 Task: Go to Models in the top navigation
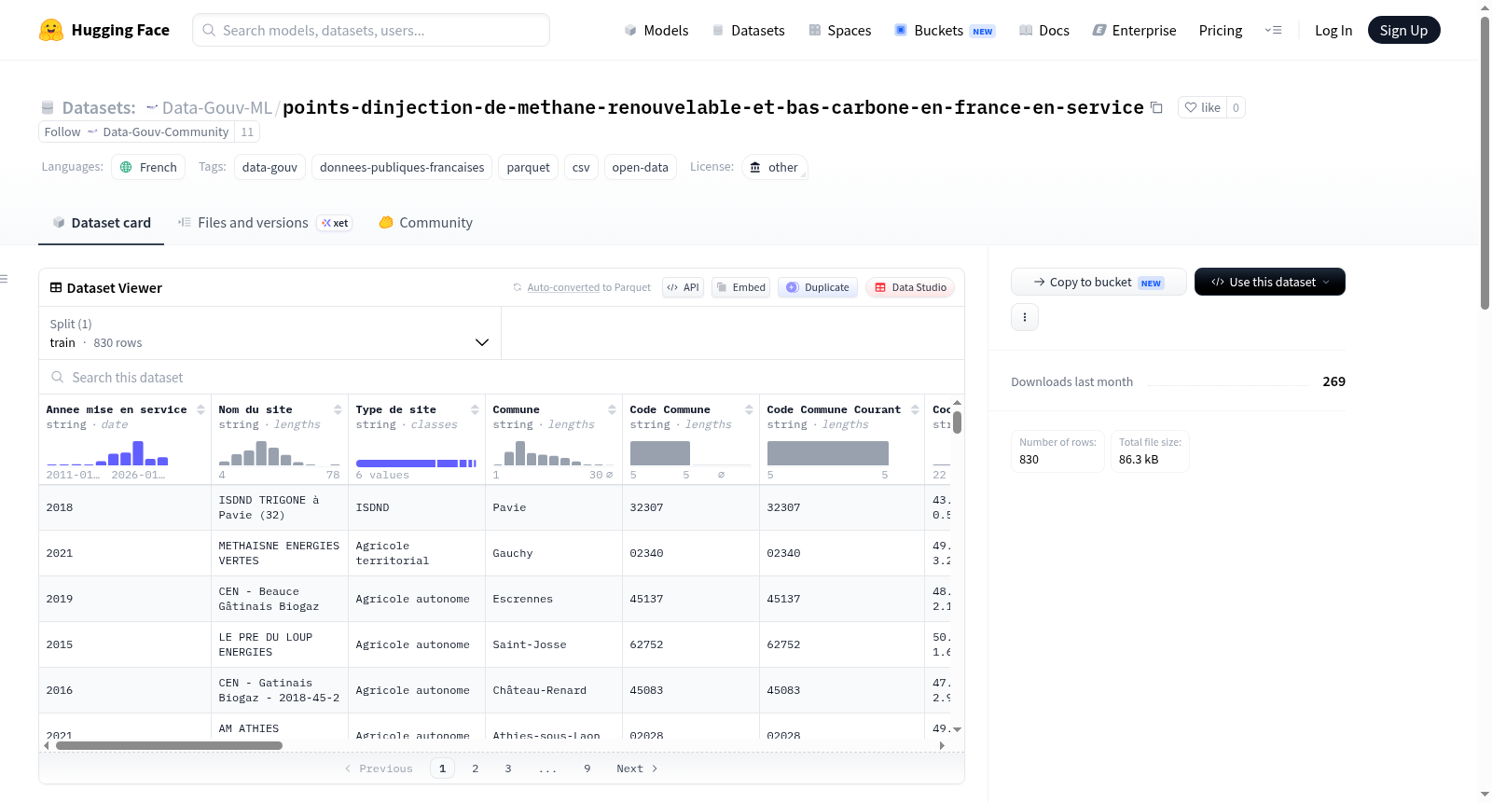(656, 30)
